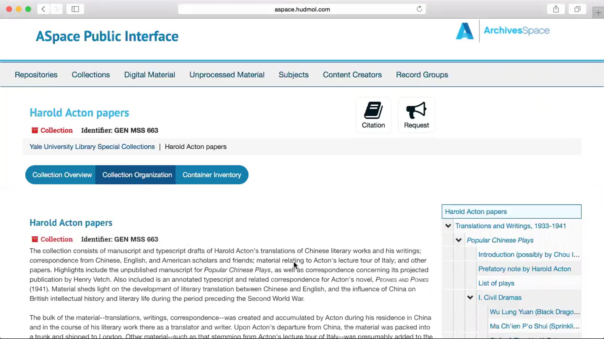Switch to the Collection Overview tab

[x=61, y=175]
